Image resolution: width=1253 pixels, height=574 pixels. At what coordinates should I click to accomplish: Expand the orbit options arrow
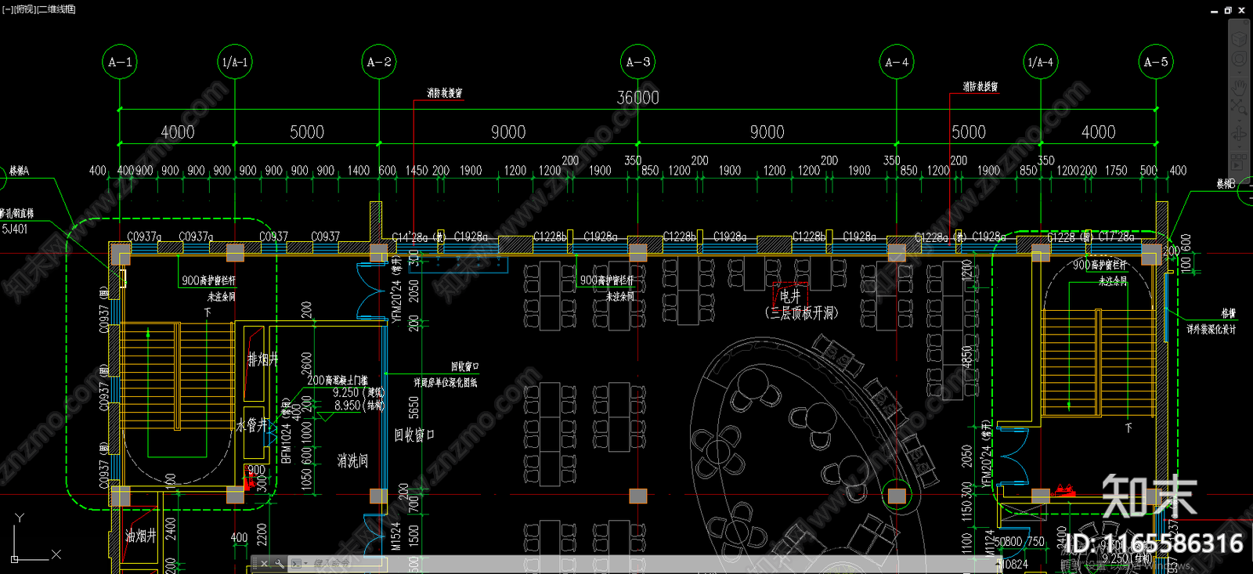(x=1238, y=146)
